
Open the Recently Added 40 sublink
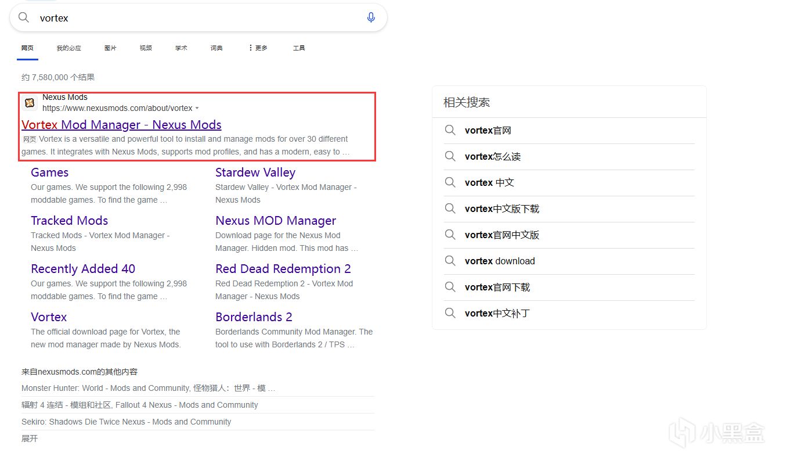pyautogui.click(x=83, y=269)
